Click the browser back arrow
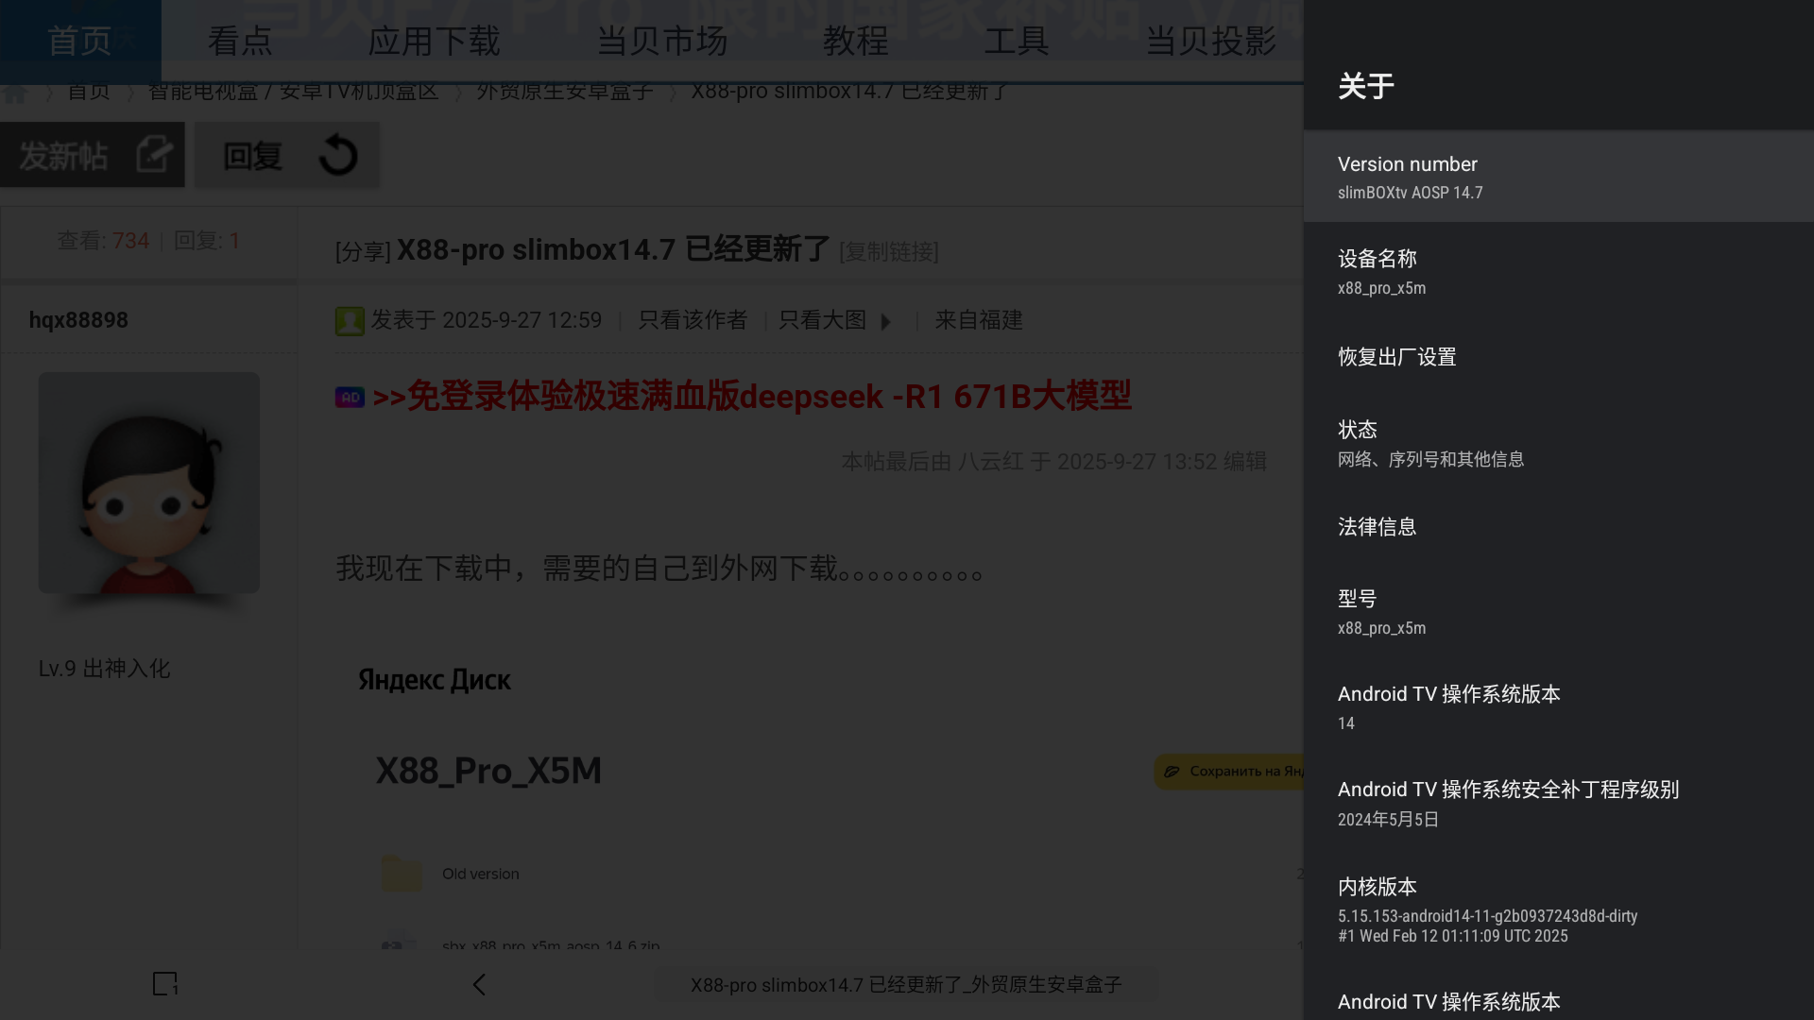The height and width of the screenshot is (1020, 1814). click(x=479, y=984)
